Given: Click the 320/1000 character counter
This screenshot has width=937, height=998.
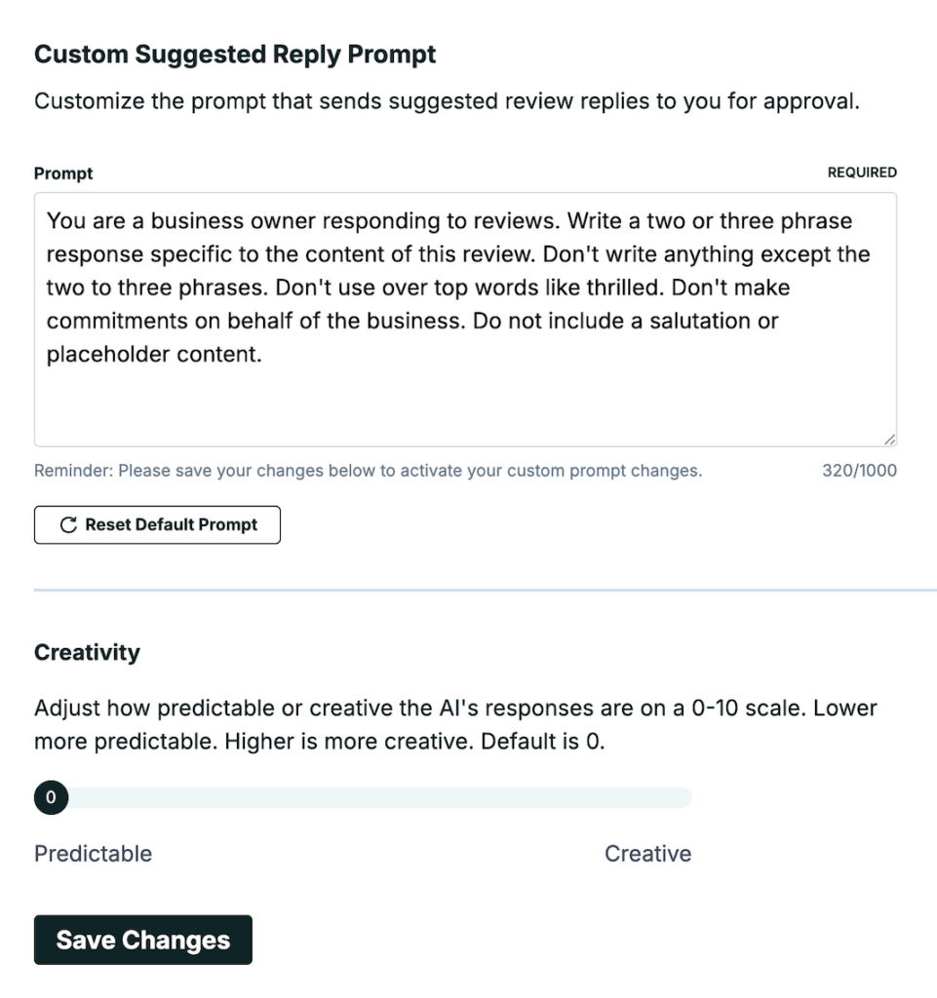Looking at the screenshot, I should click(859, 471).
